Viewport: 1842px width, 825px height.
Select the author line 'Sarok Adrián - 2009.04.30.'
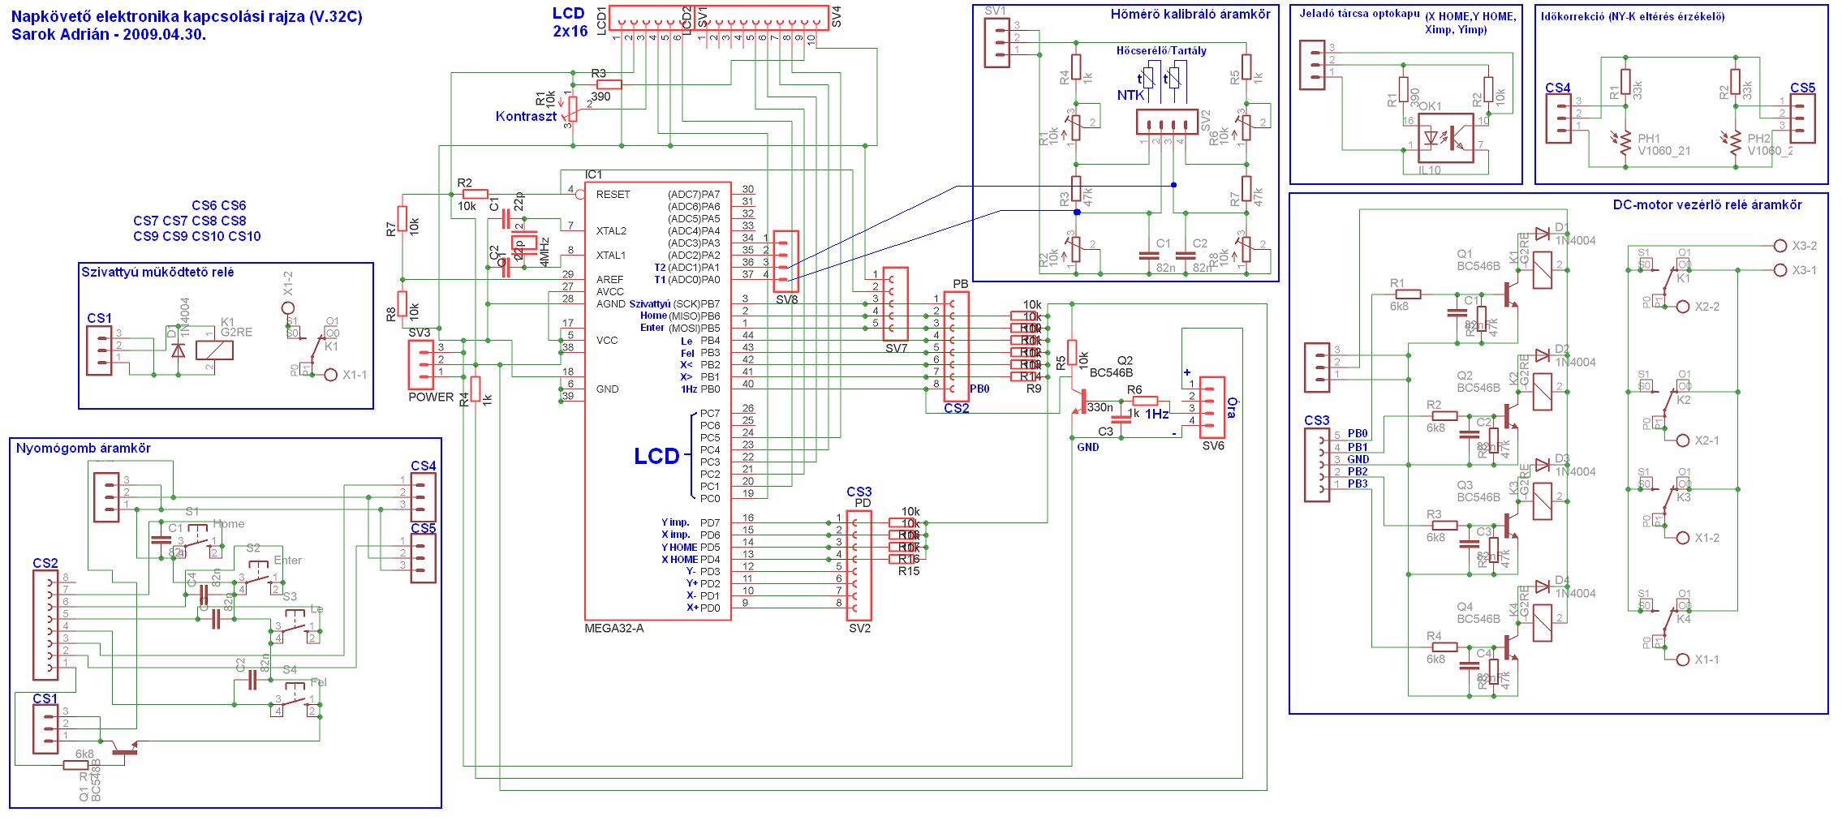pos(108,36)
